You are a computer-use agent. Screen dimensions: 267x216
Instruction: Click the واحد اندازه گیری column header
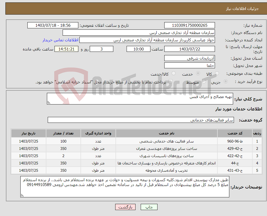(x=98, y=133)
